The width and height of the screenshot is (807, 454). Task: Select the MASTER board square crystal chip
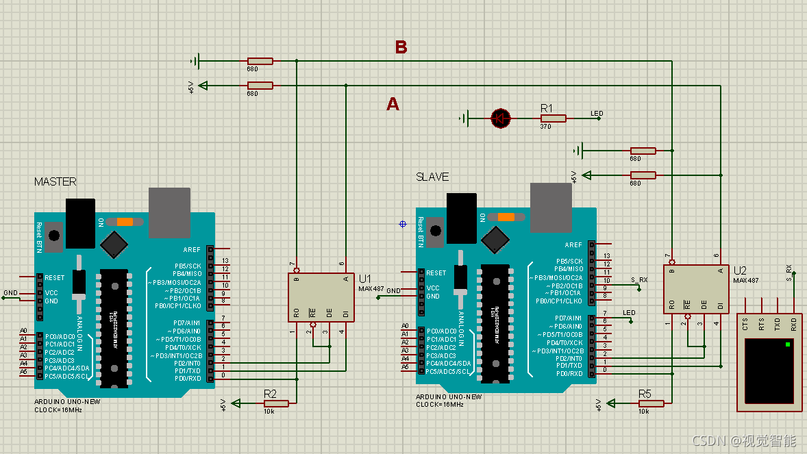click(x=114, y=244)
